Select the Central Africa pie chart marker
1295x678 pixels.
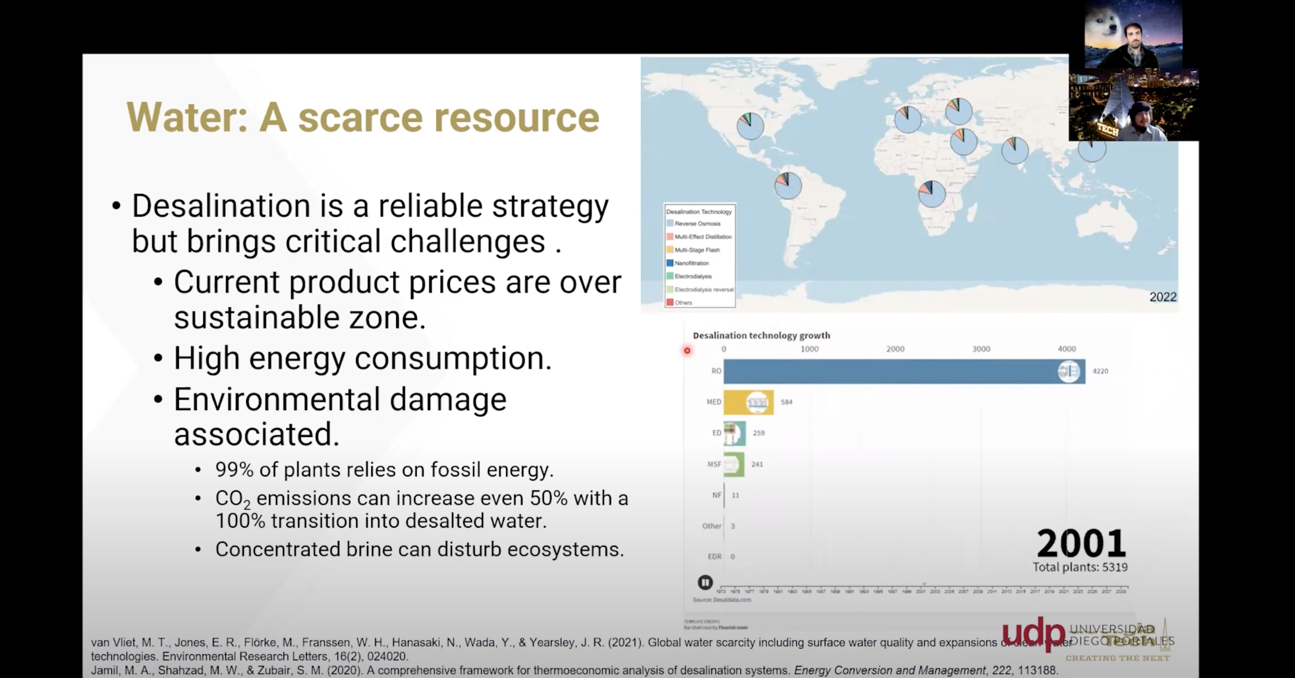click(932, 194)
